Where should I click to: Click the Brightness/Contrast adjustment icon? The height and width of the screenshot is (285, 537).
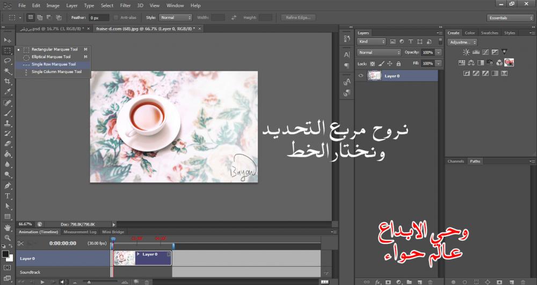466,52
